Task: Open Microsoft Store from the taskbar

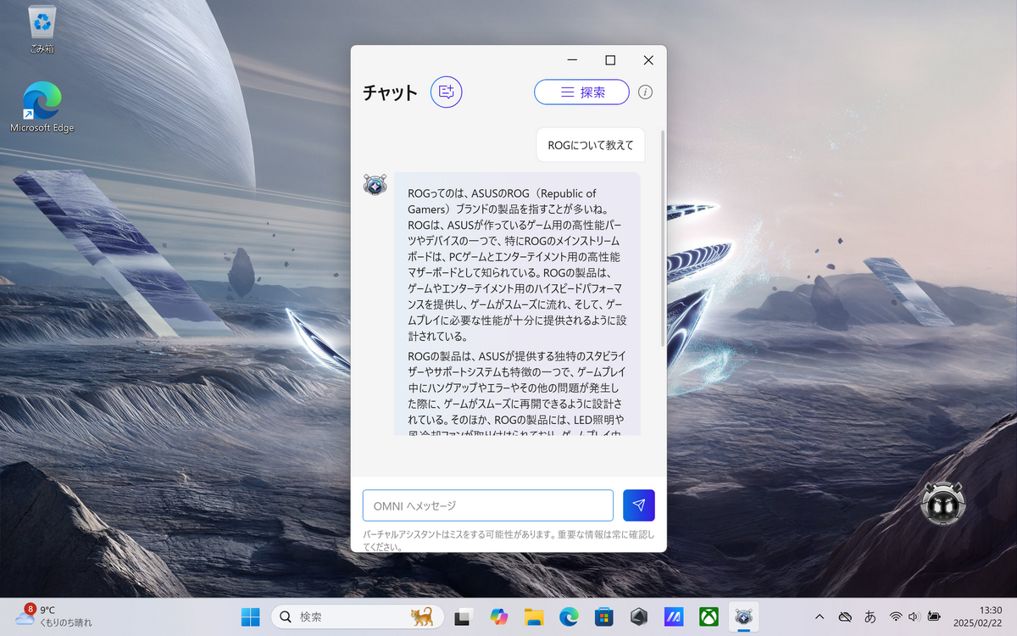Action: click(603, 616)
